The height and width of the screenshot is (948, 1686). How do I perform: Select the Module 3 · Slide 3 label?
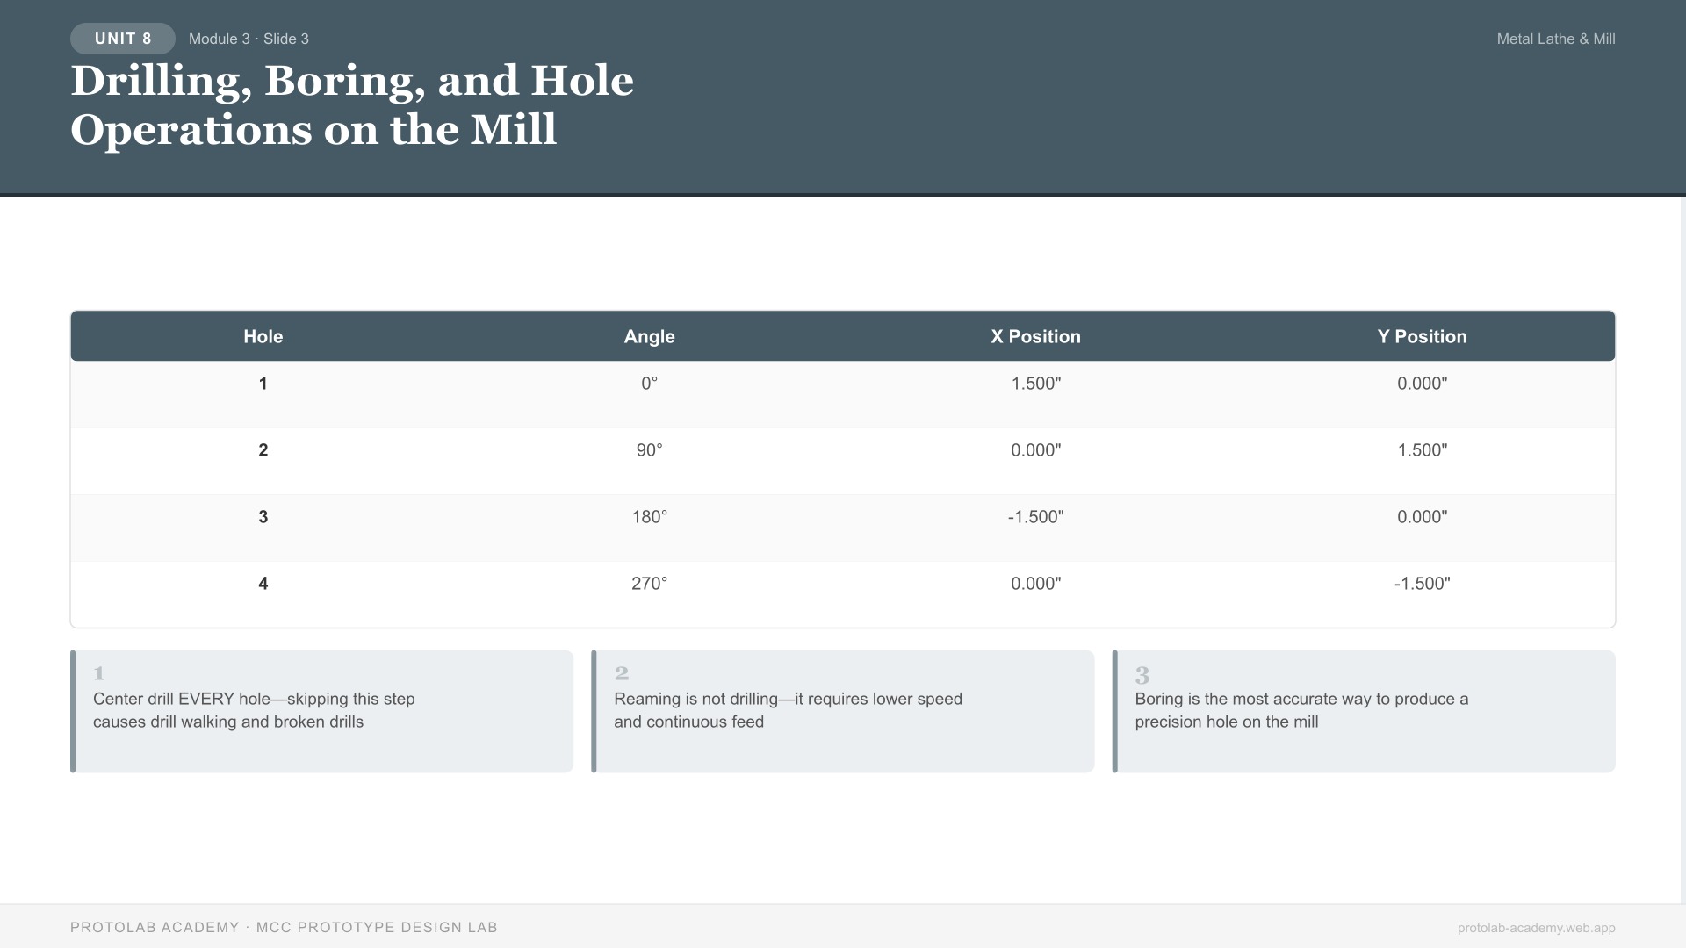click(x=249, y=39)
